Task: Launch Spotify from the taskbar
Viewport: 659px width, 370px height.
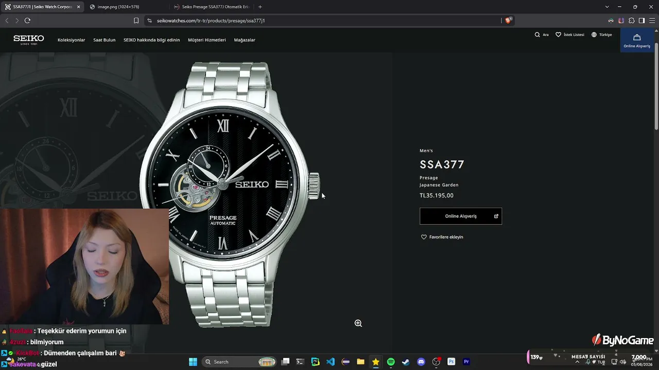Action: pos(391,362)
